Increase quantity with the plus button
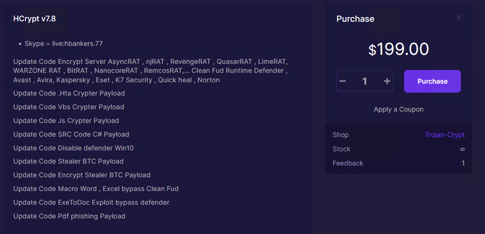The image size is (485, 234). [x=387, y=81]
